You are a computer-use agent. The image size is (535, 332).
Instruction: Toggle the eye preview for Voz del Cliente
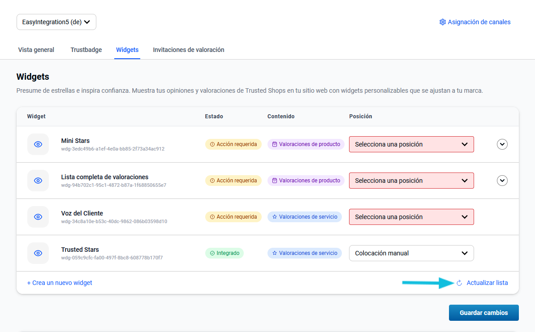[38, 217]
